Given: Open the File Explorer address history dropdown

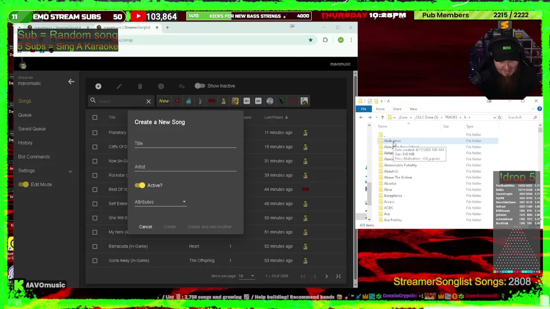Looking at the screenshot, I should 494,117.
